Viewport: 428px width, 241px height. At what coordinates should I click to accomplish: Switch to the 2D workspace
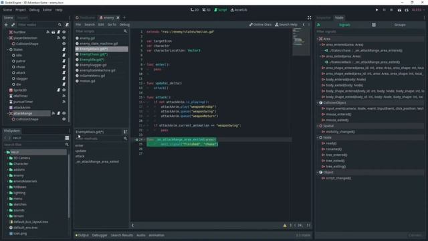[195, 10]
